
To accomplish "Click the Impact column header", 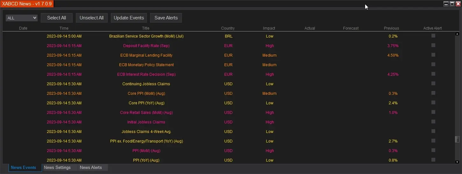I will [x=269, y=28].
